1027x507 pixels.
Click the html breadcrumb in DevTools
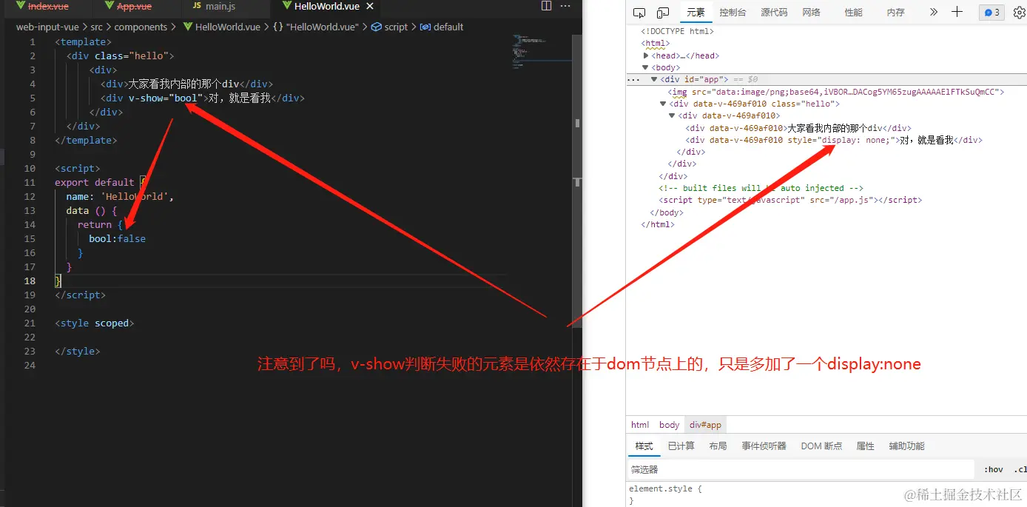point(640,425)
